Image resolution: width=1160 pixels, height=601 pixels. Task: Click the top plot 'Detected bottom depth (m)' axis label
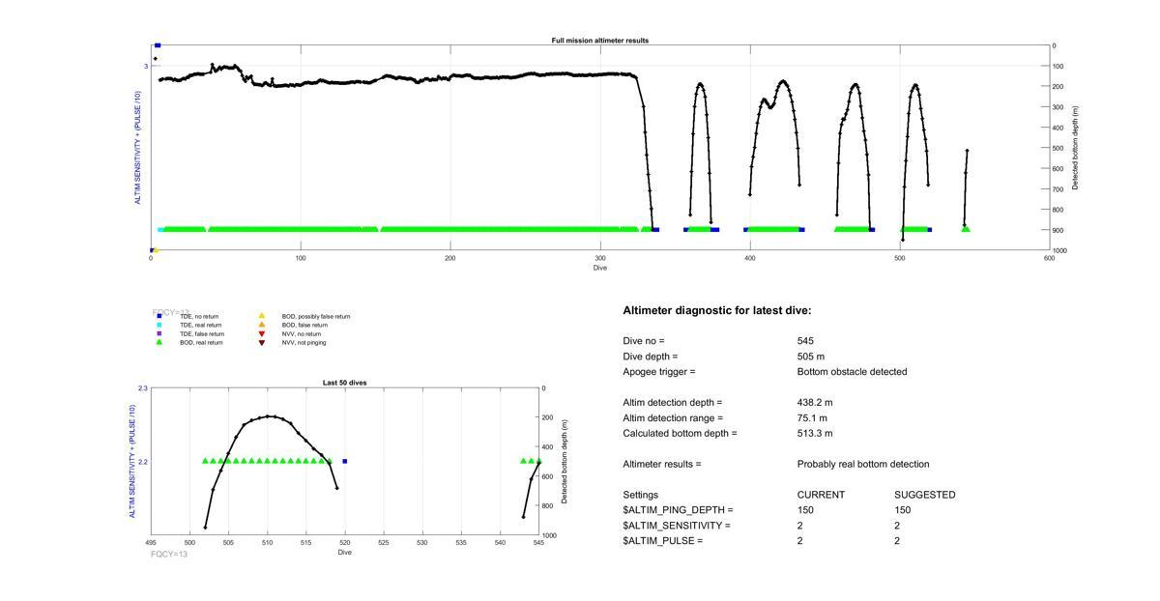[1076, 148]
